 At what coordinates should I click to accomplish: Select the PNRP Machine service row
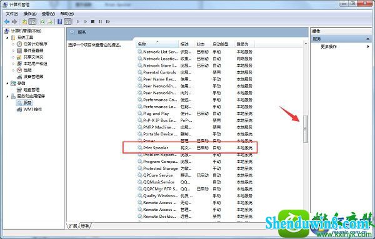click(x=195, y=127)
